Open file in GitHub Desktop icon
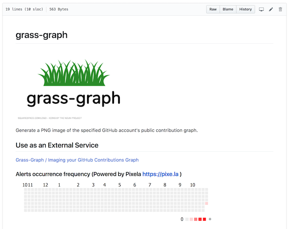Viewport: 291px width, 229px height. (261, 9)
